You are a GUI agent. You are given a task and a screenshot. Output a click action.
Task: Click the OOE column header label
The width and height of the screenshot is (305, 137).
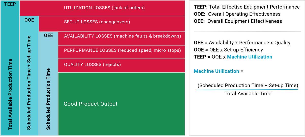pyautogui.click(x=29, y=20)
